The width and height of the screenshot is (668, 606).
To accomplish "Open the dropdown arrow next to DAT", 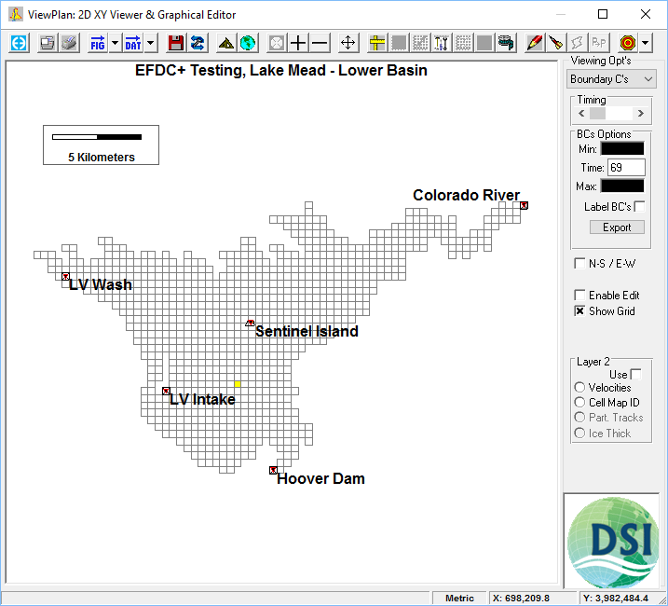I will pos(151,43).
